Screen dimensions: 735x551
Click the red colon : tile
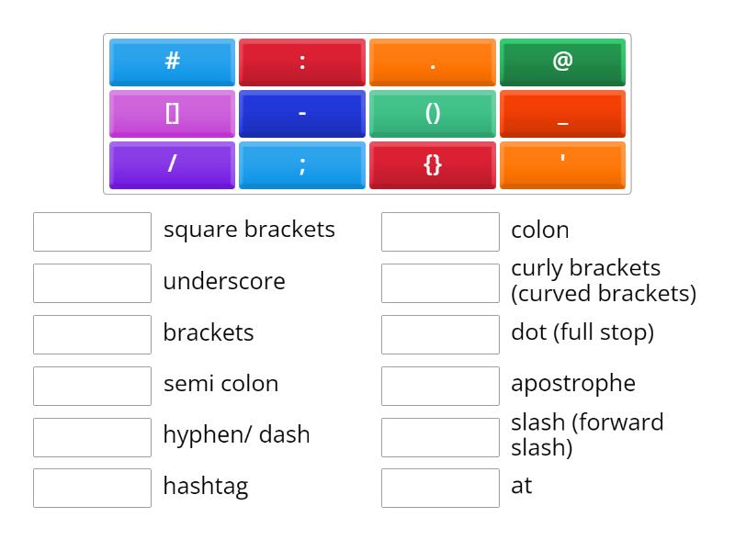pos(302,62)
